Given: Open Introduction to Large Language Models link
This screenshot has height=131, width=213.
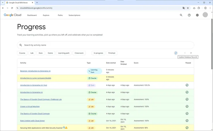Looking at the screenshot, I should coord(36,78).
